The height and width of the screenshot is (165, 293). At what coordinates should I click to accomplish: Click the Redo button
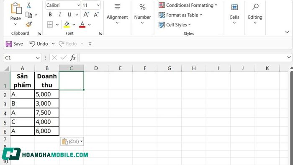(x=68, y=44)
